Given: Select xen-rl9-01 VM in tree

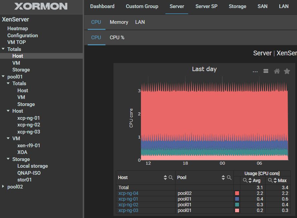Looking at the screenshot, I should coord(29,146).
